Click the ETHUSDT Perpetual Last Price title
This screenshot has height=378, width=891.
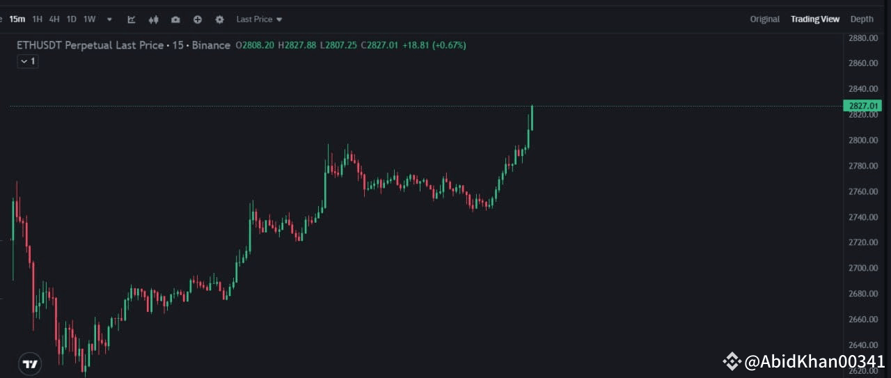[x=90, y=45]
